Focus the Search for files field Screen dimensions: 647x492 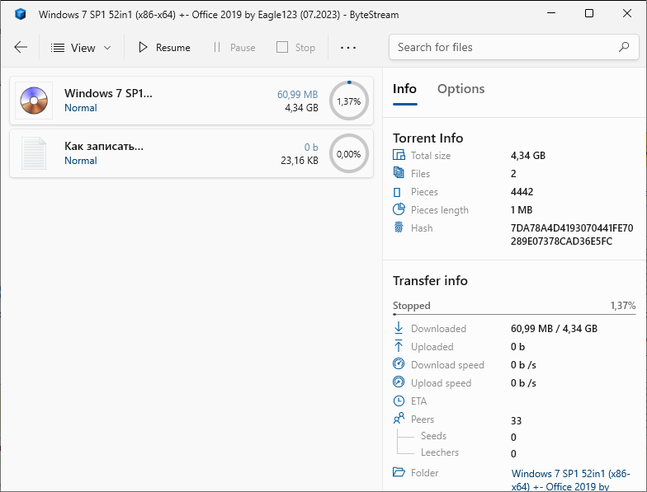pyautogui.click(x=513, y=48)
